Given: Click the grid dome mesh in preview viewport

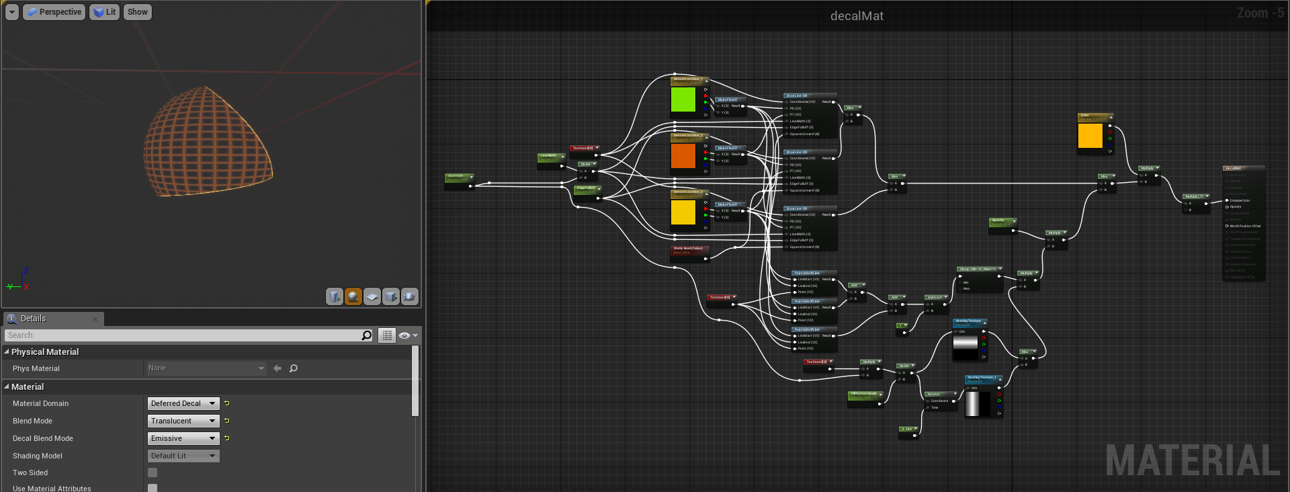Looking at the screenshot, I should (207, 142).
